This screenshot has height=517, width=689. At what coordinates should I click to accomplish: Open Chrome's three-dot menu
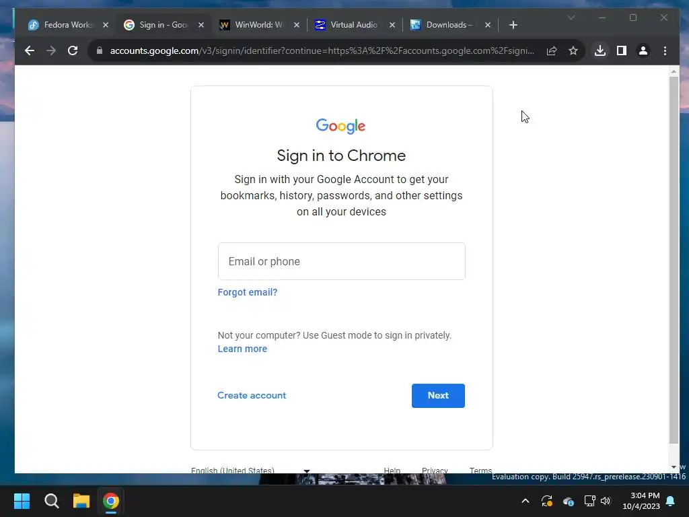(x=665, y=50)
